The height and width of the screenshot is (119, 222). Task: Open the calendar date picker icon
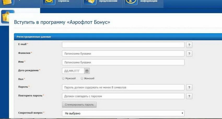(87, 71)
